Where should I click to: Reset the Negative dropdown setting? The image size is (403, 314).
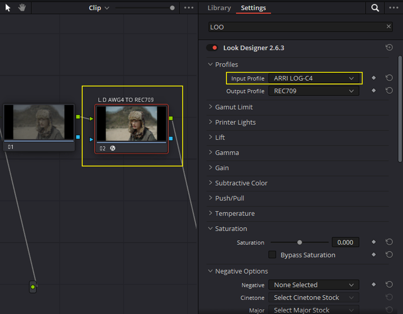tap(389, 284)
